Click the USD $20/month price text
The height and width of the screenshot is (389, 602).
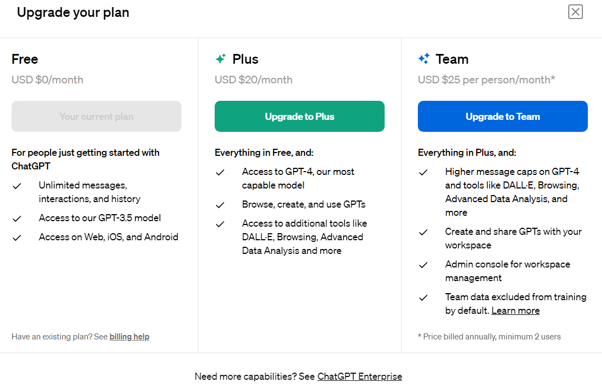[253, 80]
